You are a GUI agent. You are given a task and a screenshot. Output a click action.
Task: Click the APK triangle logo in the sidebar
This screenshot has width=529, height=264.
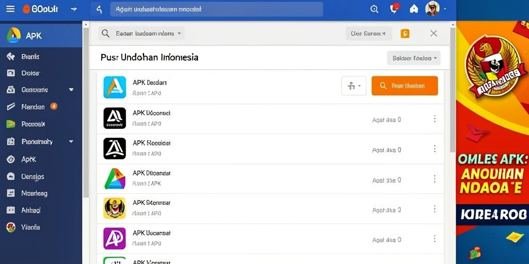click(14, 36)
